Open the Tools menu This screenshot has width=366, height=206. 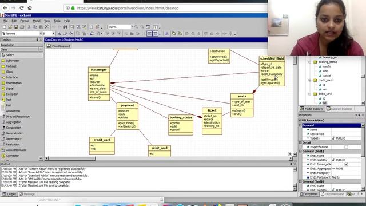(x=57, y=21)
